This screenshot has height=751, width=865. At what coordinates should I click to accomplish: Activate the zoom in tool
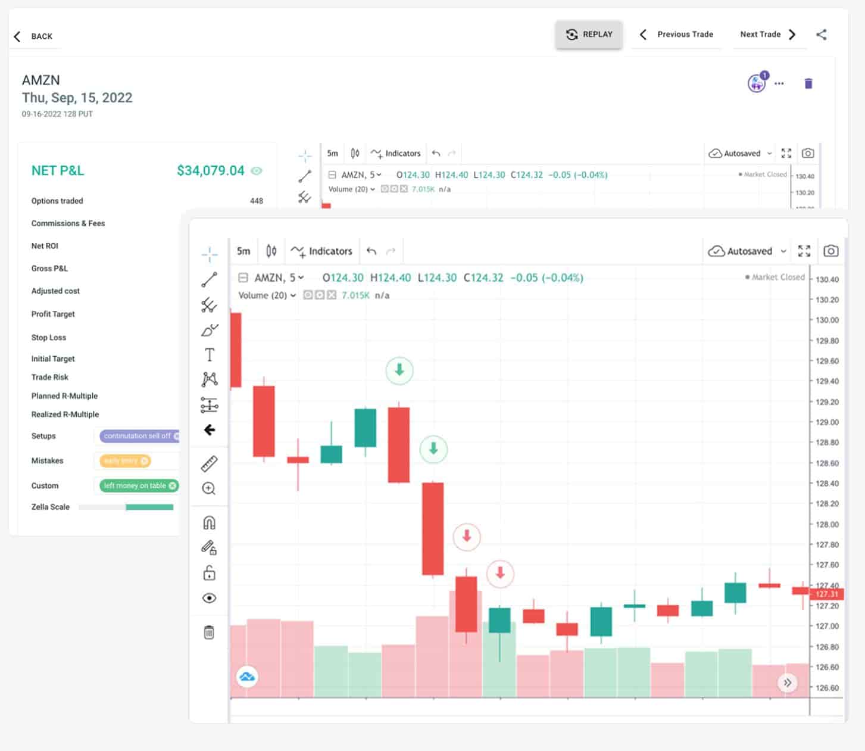point(209,488)
